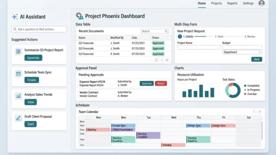This screenshot has width=276, height=155.
Task: Click the Project Name input field
Action: coord(199,47)
